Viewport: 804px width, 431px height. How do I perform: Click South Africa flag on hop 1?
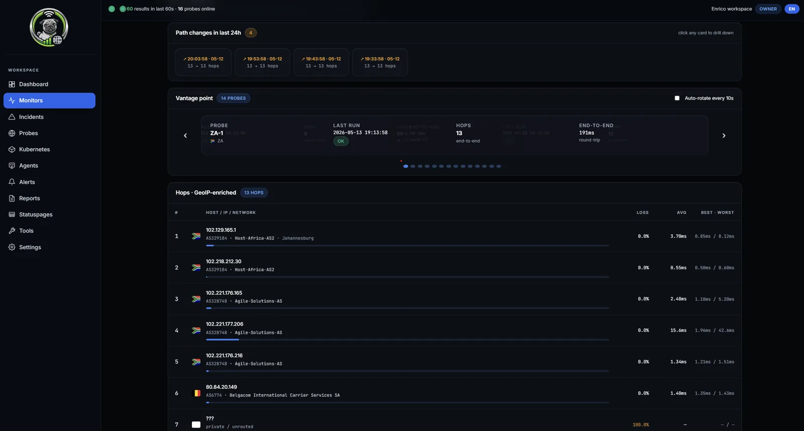(196, 236)
